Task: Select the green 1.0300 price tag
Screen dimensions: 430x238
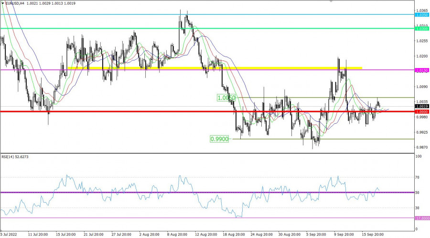Action: tap(421, 29)
